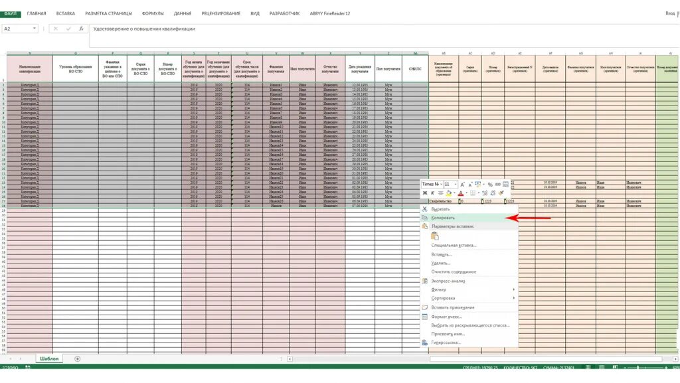Decrease font size (small A) in mini toolbar
The width and height of the screenshot is (680, 383).
pyautogui.click(x=470, y=185)
